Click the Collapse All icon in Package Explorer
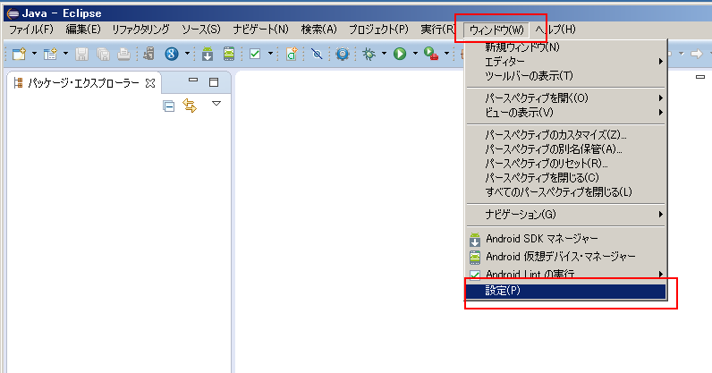 coord(168,106)
